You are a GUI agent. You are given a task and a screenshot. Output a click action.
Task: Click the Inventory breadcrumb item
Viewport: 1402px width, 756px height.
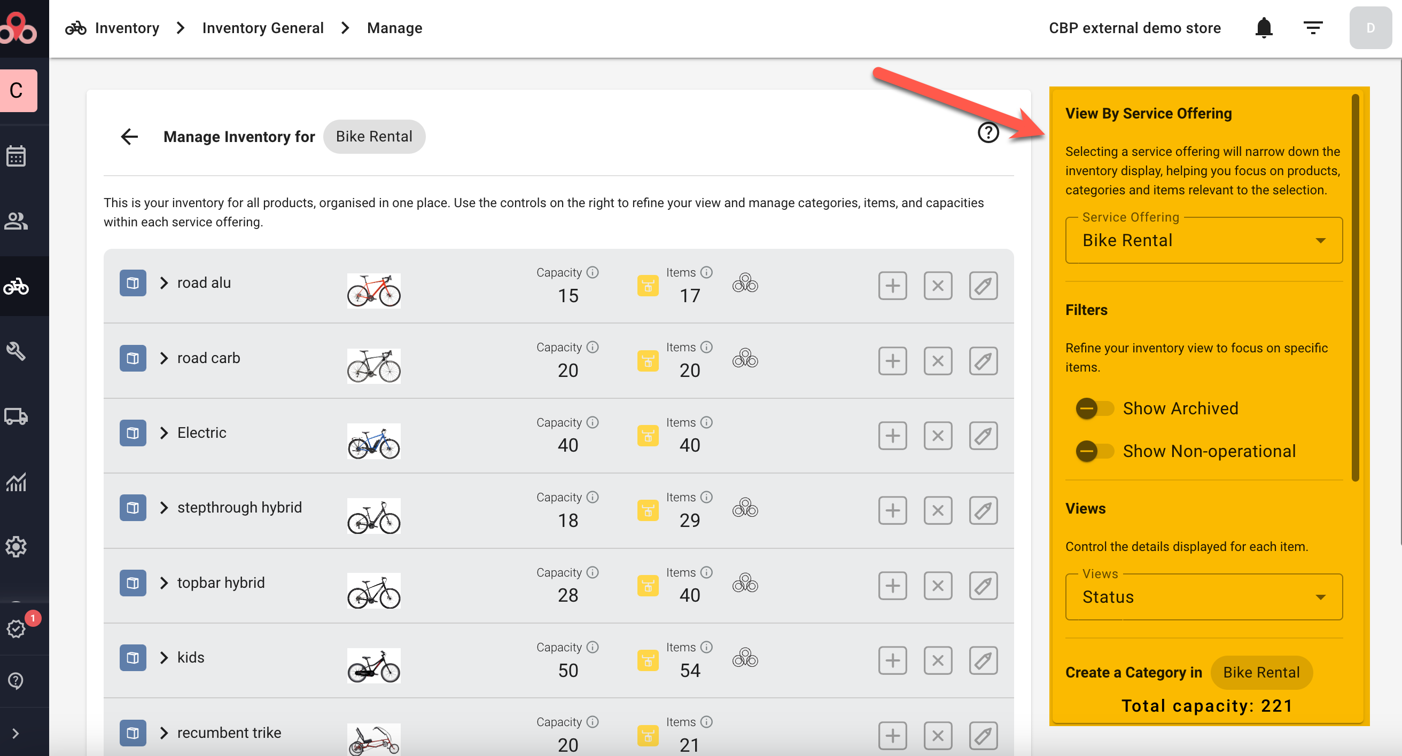point(126,28)
